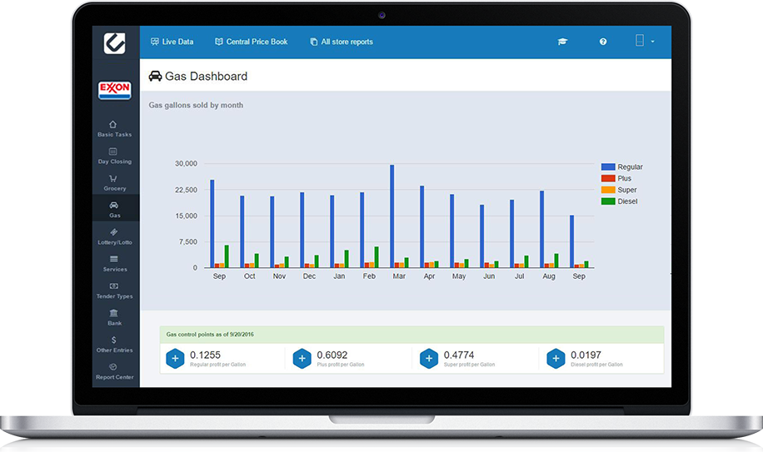Open Lottery/Lotto ticket icon
This screenshot has height=452, width=763.
113,232
